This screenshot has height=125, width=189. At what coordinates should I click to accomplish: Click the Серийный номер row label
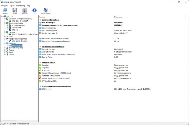49,28
